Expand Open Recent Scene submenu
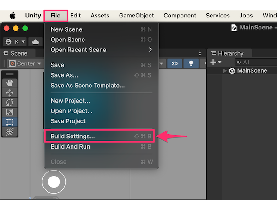This screenshot has width=277, height=200. pos(102,50)
